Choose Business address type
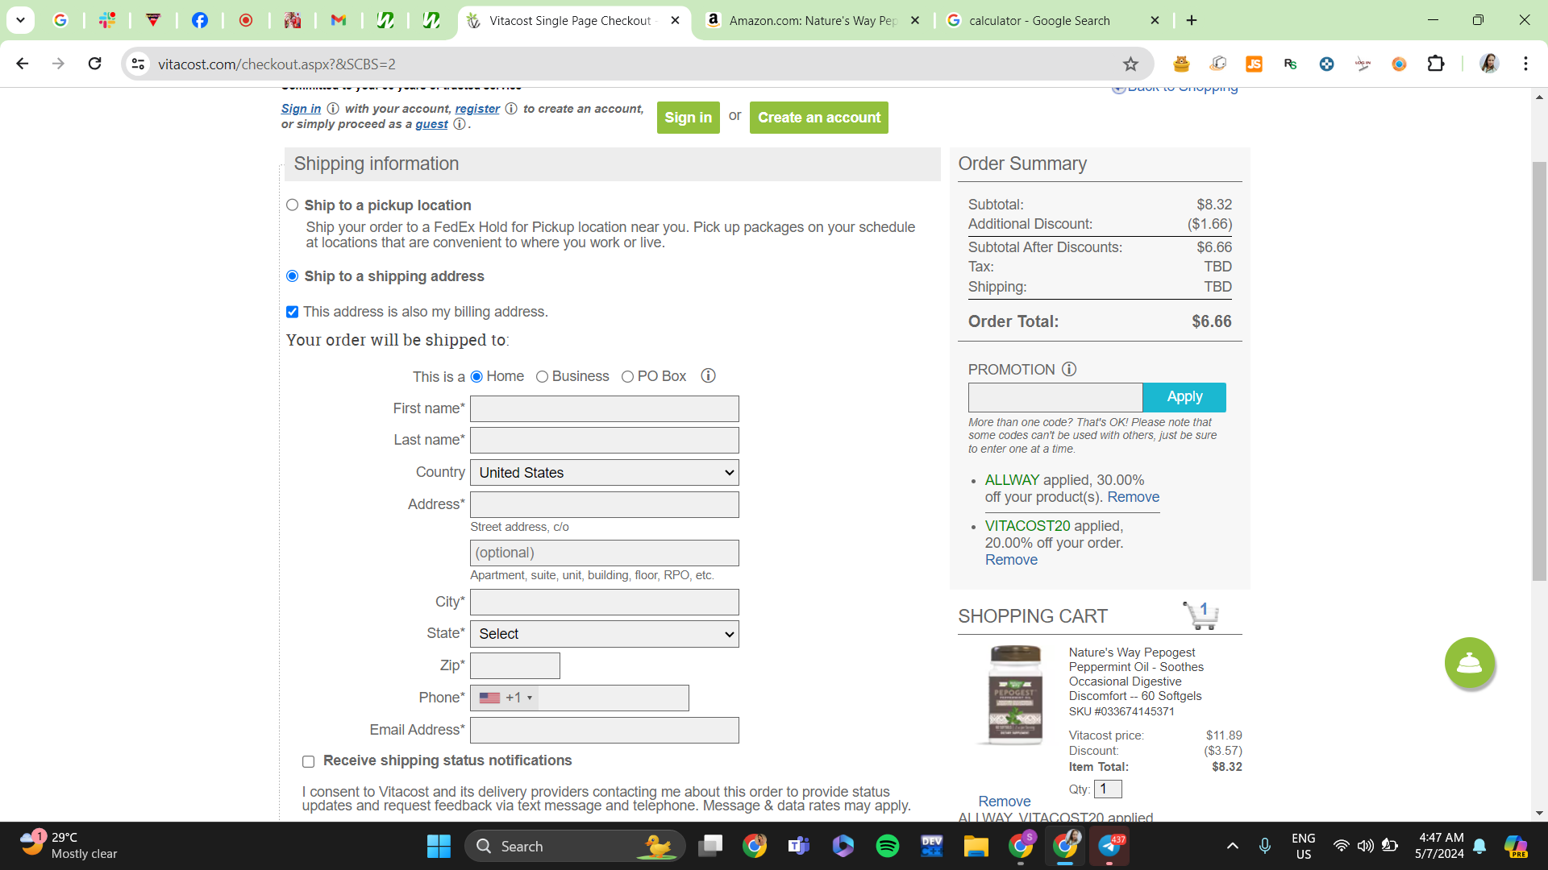 point(542,377)
